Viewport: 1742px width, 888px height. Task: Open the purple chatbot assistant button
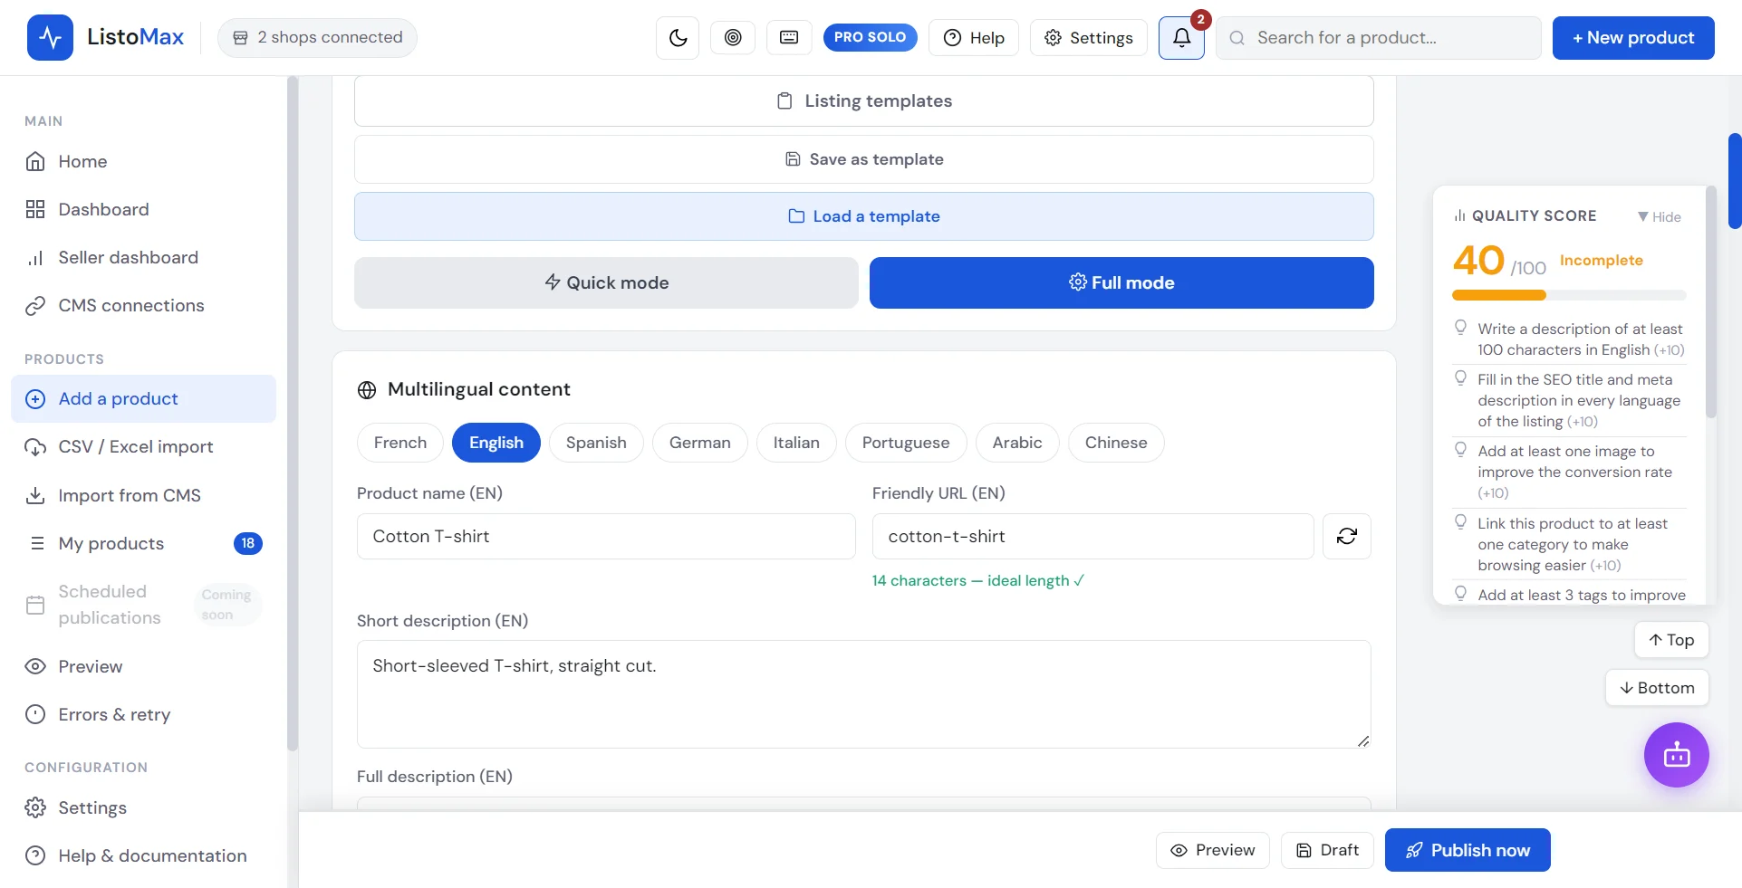tap(1677, 755)
